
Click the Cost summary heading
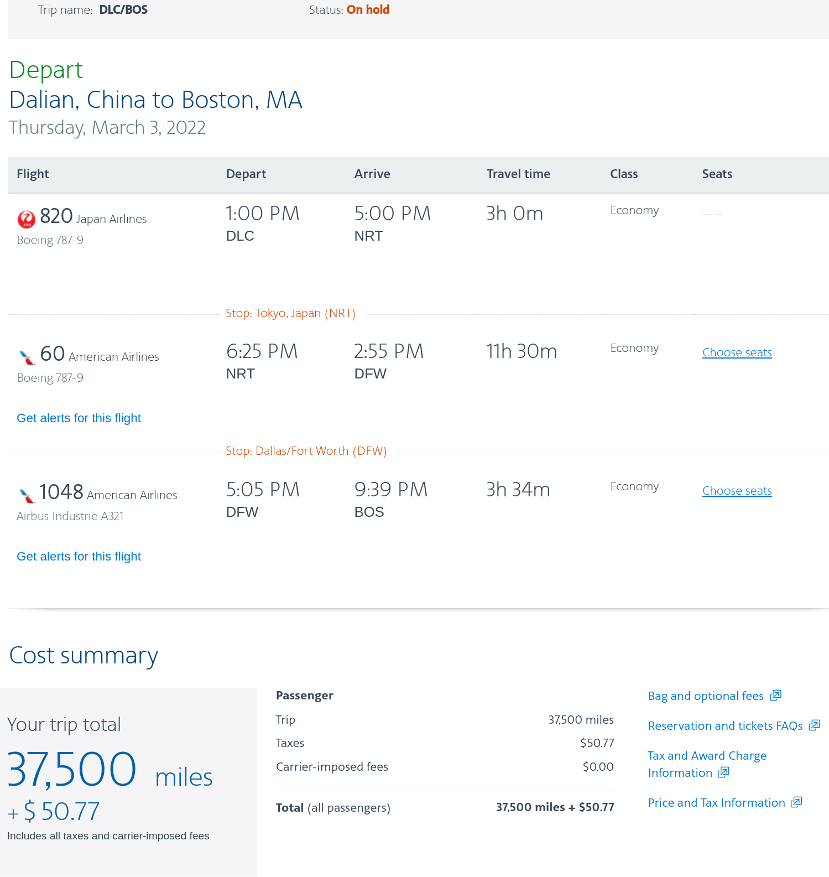(84, 656)
